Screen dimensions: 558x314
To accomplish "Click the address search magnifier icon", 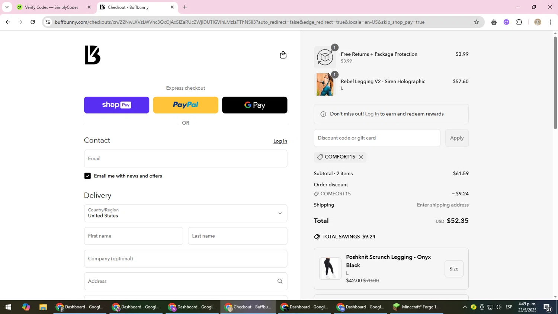I will point(280,281).
